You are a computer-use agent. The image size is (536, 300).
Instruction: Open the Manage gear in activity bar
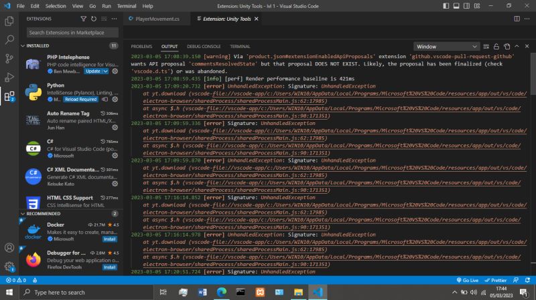(x=9, y=266)
